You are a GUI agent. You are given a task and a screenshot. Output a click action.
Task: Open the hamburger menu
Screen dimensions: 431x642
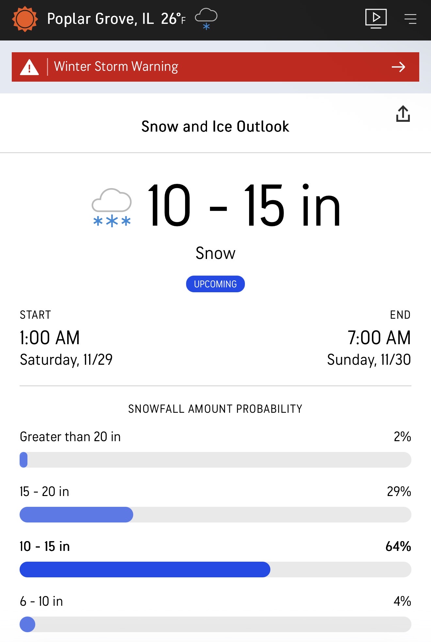tap(410, 19)
